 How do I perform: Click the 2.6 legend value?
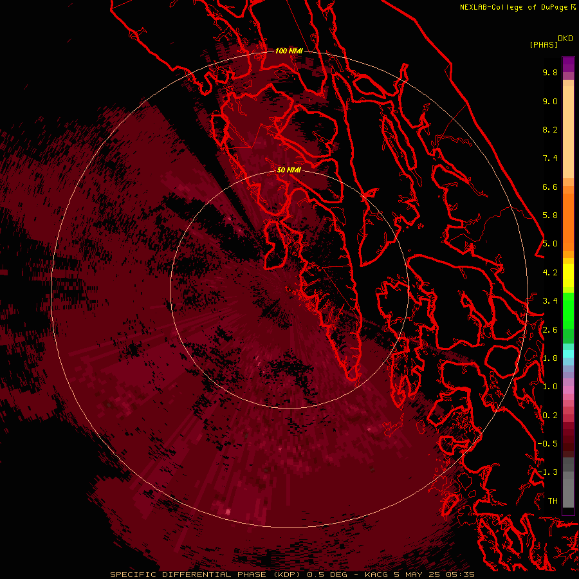coord(550,330)
